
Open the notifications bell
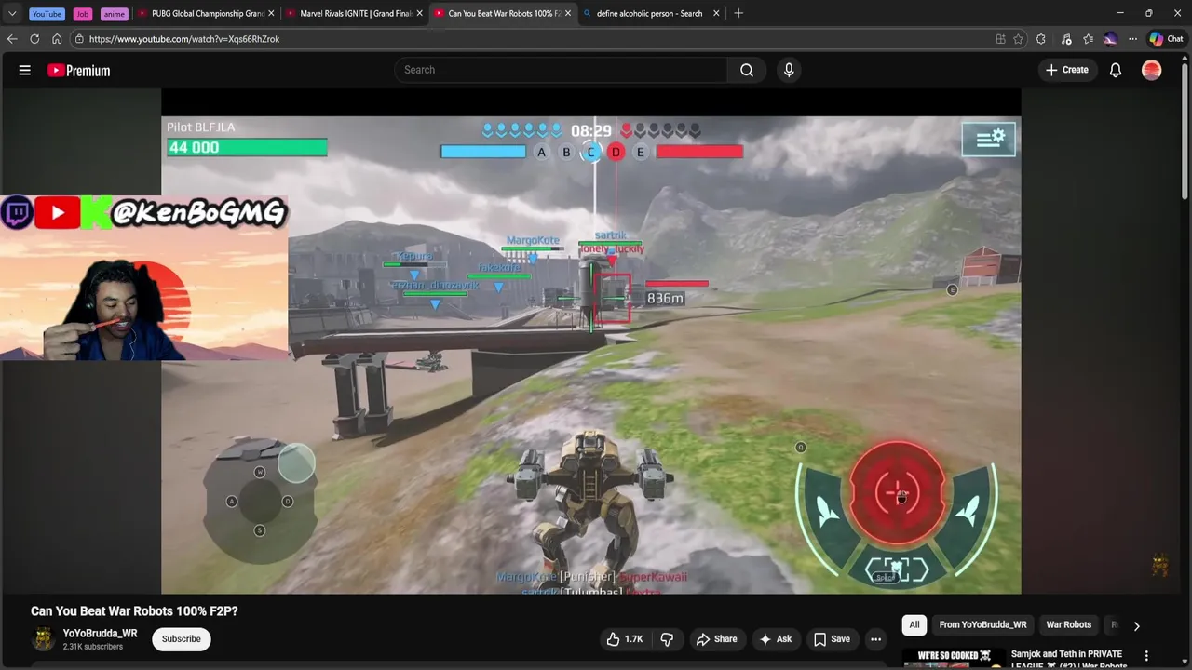point(1116,70)
